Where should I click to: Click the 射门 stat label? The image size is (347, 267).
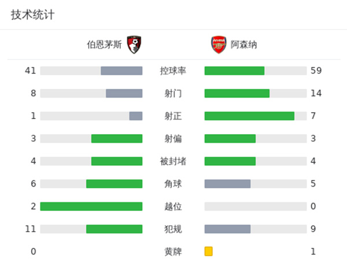173,94
